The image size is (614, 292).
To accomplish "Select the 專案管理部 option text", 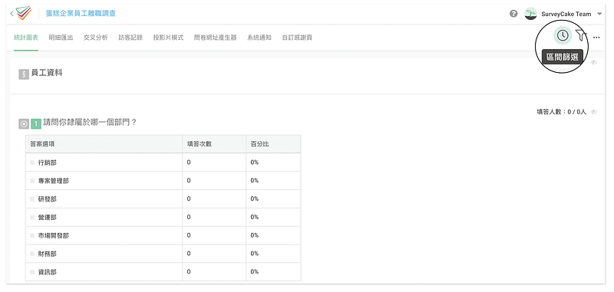I will click(x=53, y=181).
